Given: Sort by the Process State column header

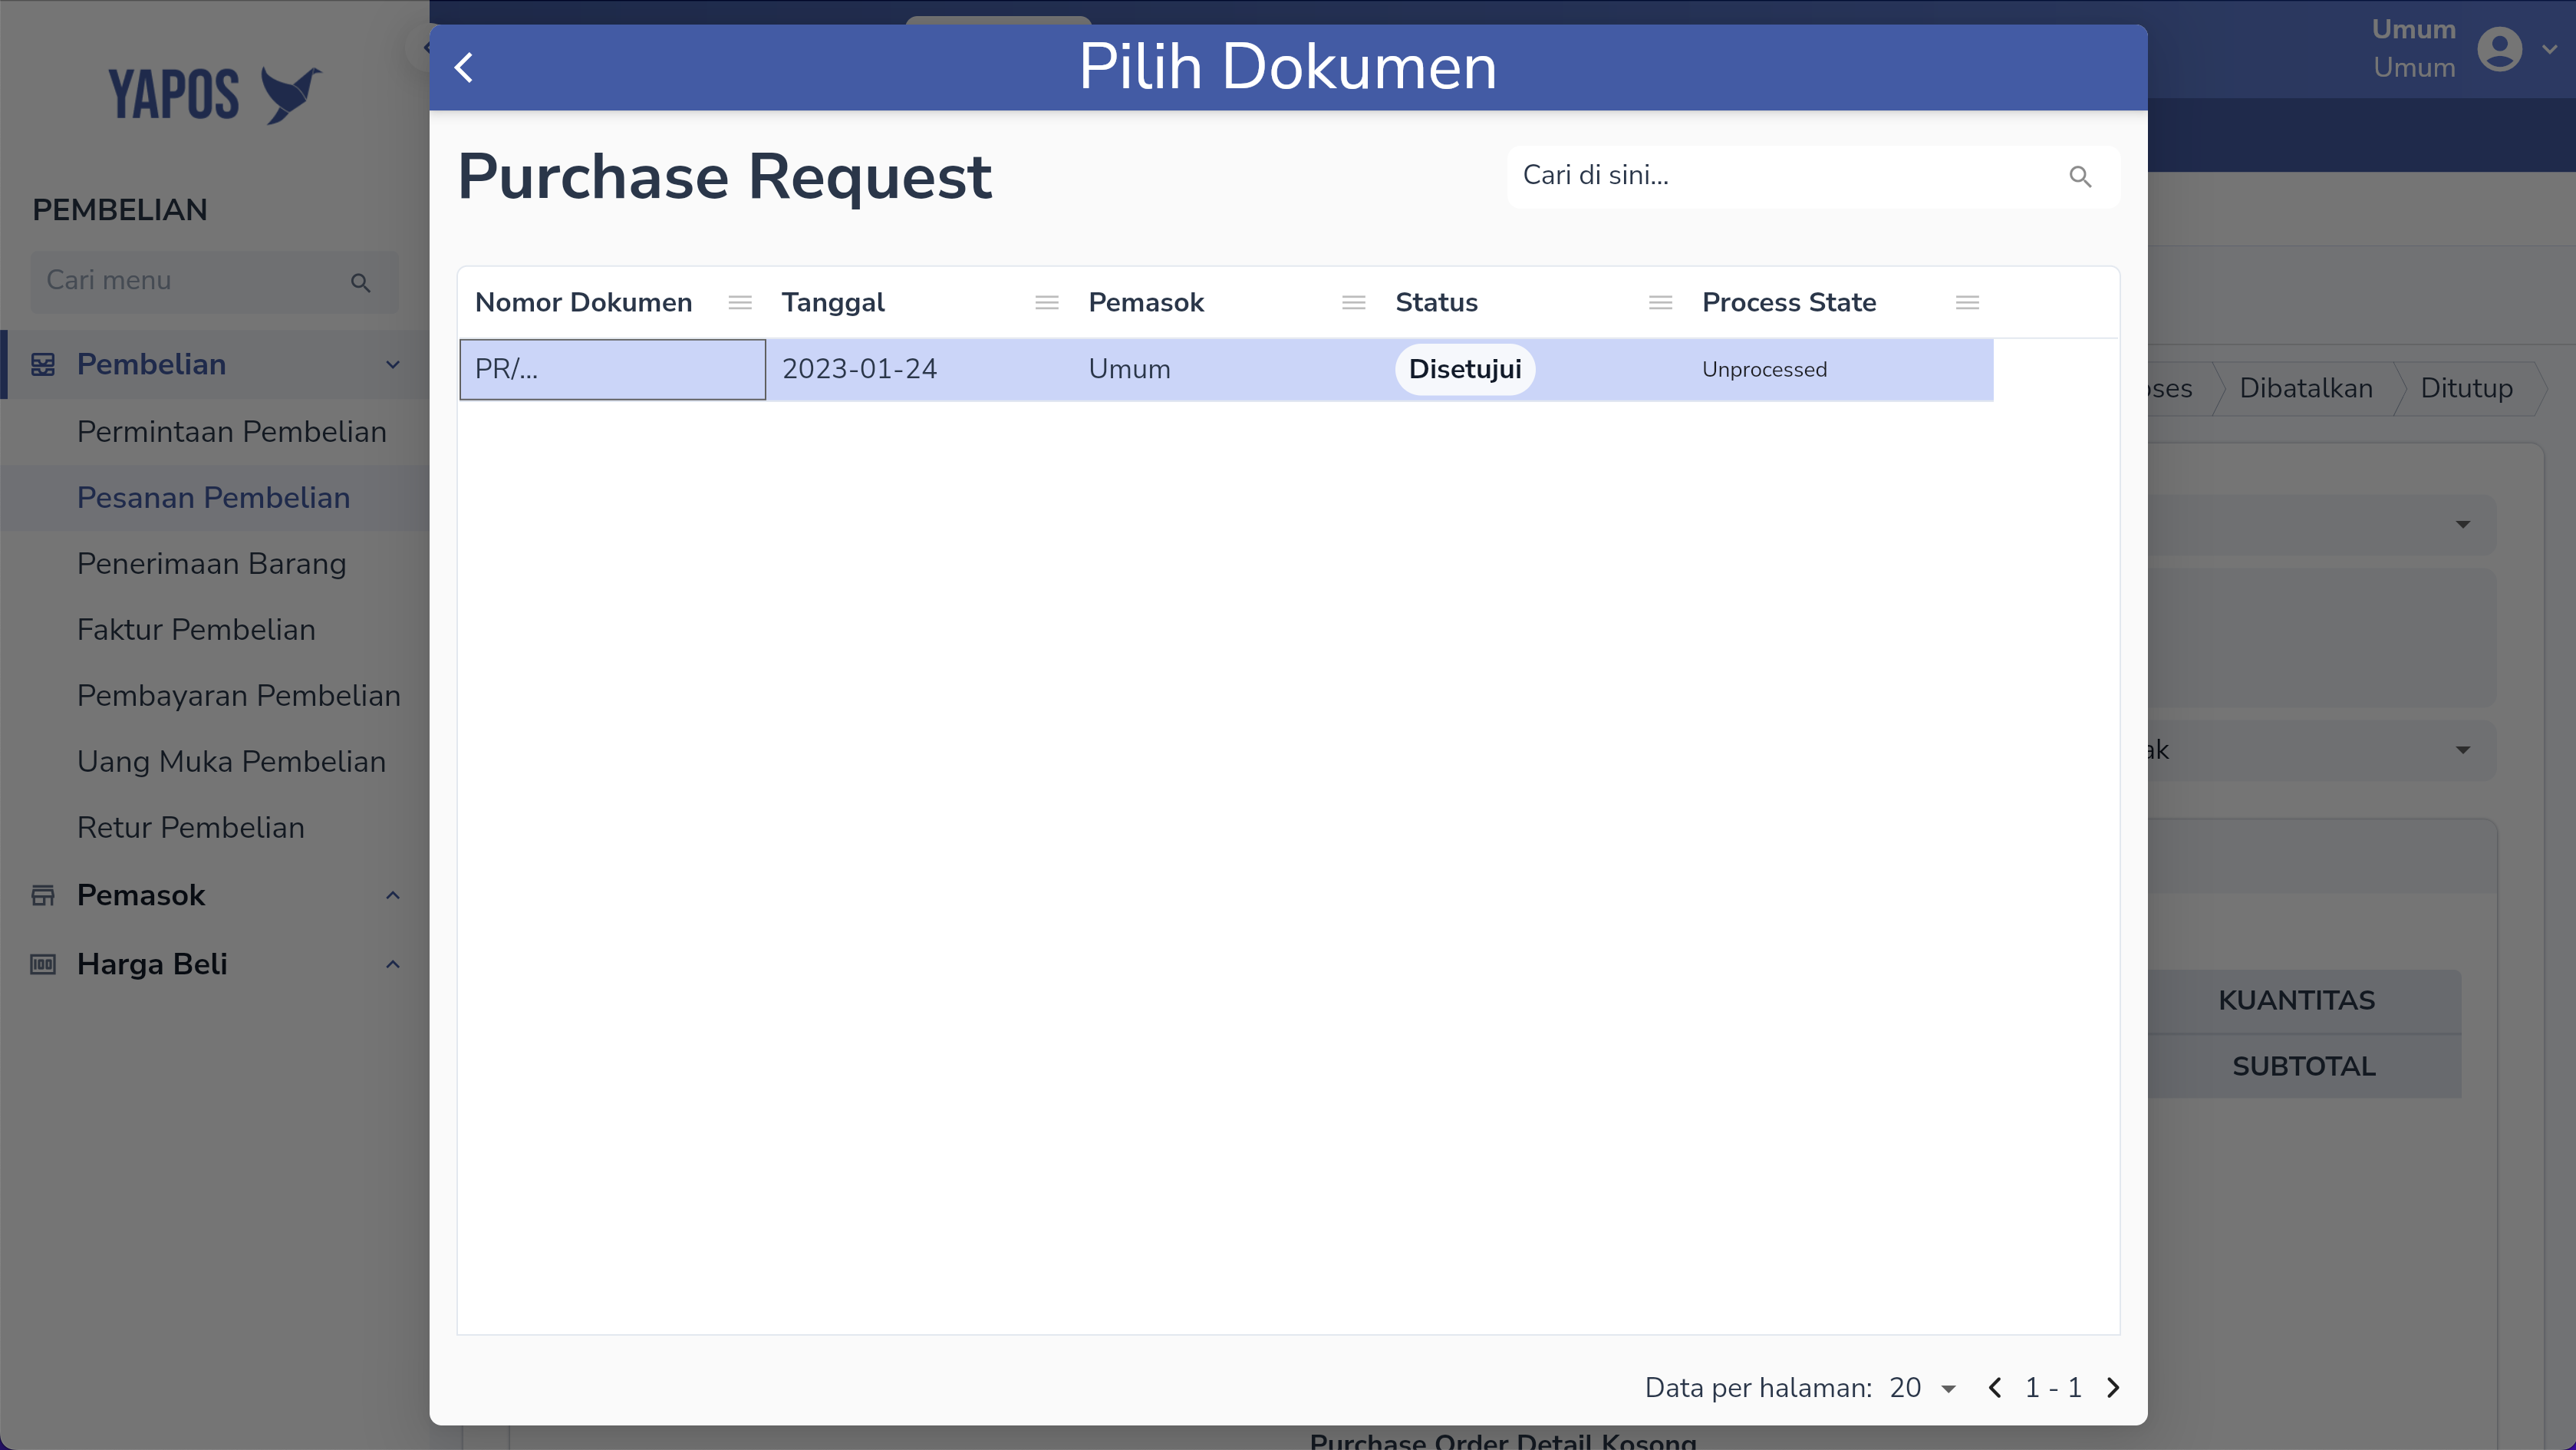Looking at the screenshot, I should [x=1789, y=302].
